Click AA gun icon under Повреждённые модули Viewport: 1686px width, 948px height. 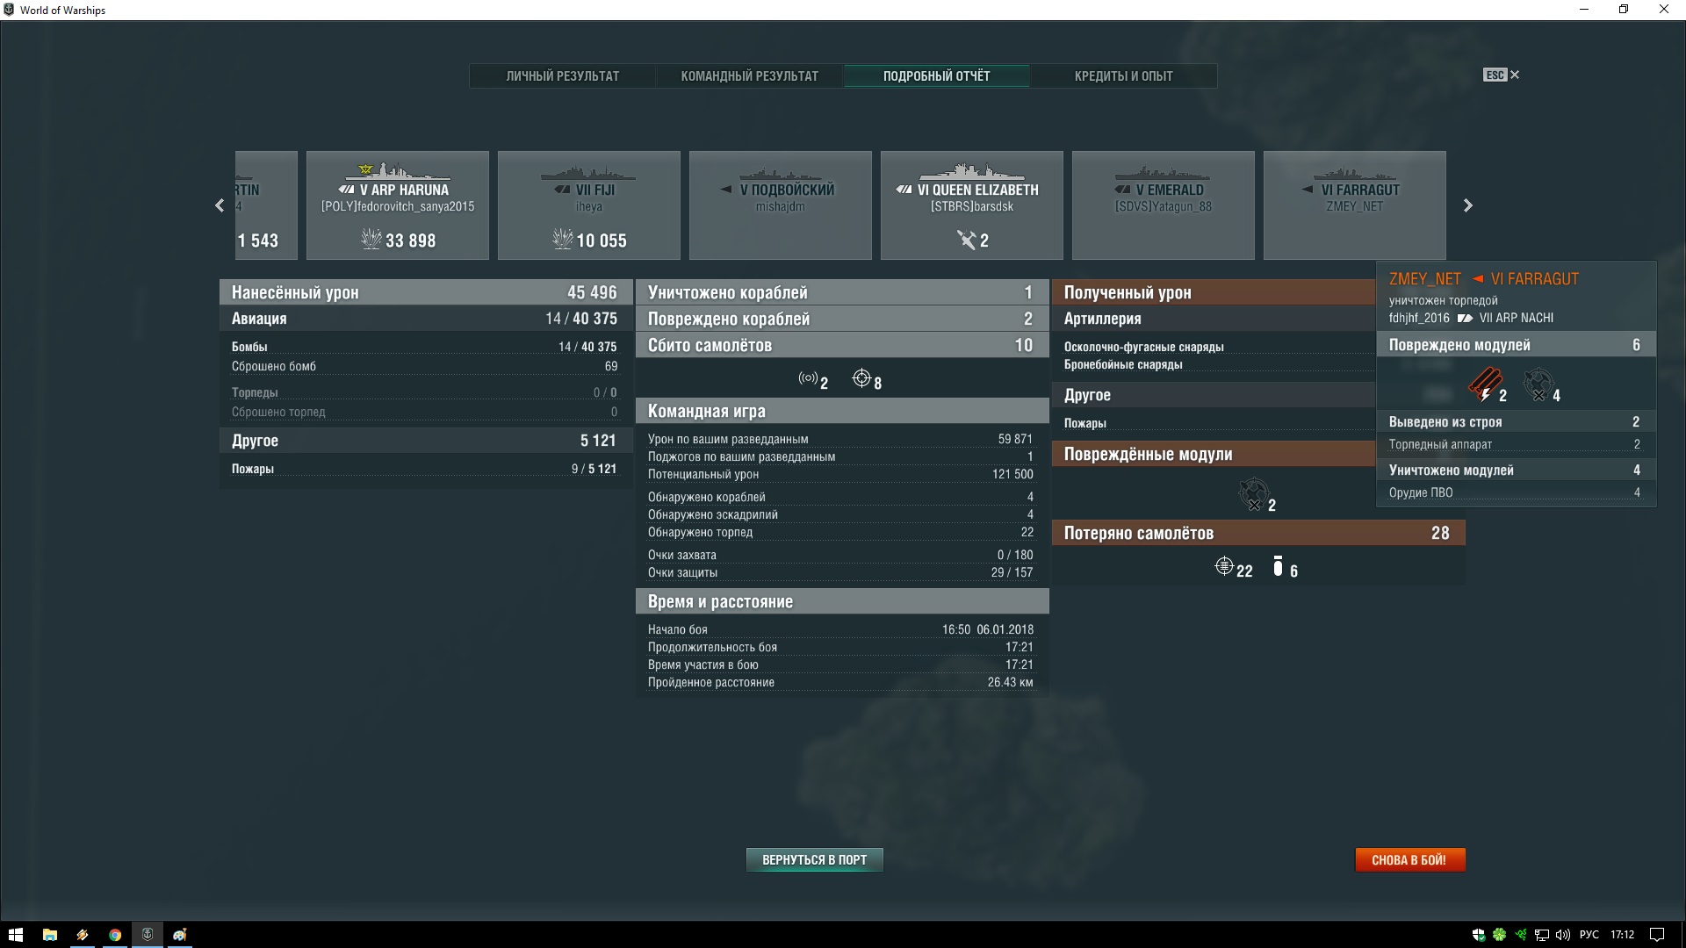point(1253,494)
